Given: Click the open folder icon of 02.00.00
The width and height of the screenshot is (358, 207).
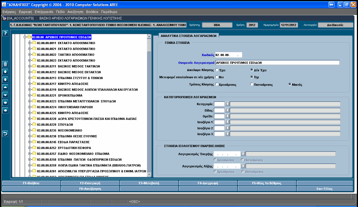Looking at the screenshot, I should (29, 37).
